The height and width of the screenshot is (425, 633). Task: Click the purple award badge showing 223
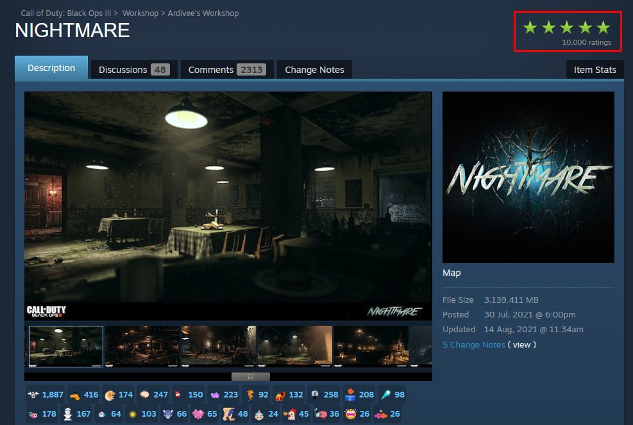pyautogui.click(x=224, y=394)
